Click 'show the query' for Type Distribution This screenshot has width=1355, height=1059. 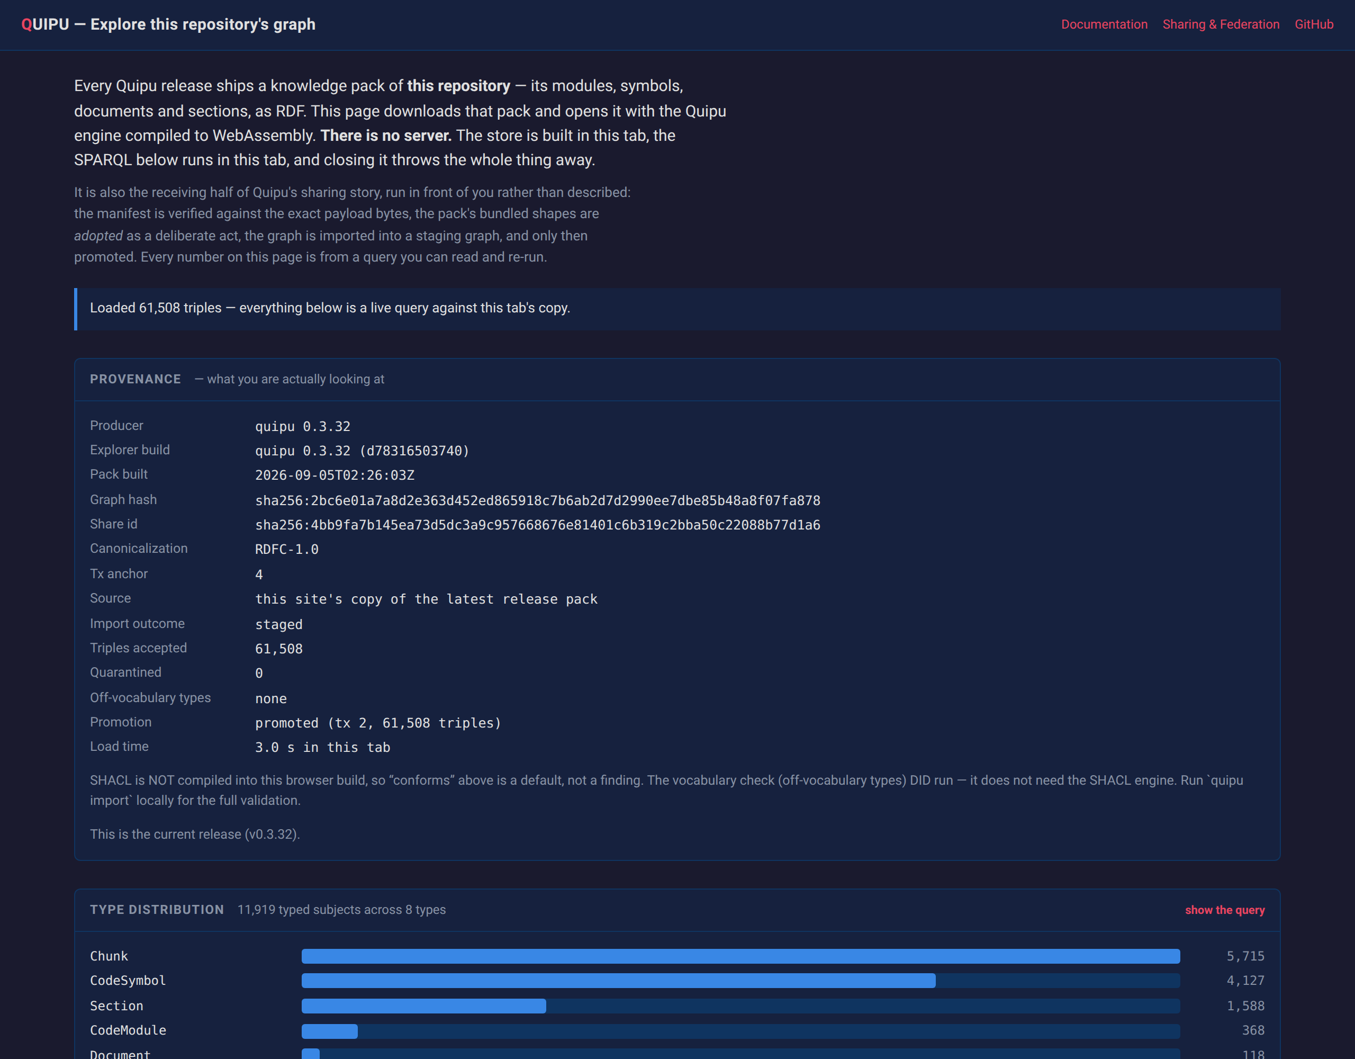[1224, 909]
